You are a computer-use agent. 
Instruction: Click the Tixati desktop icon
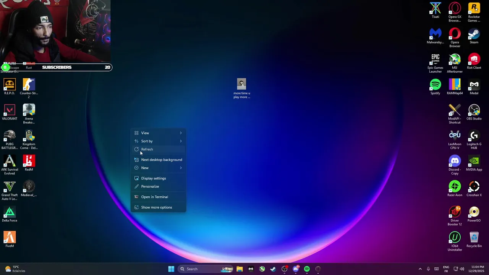pyautogui.click(x=435, y=10)
